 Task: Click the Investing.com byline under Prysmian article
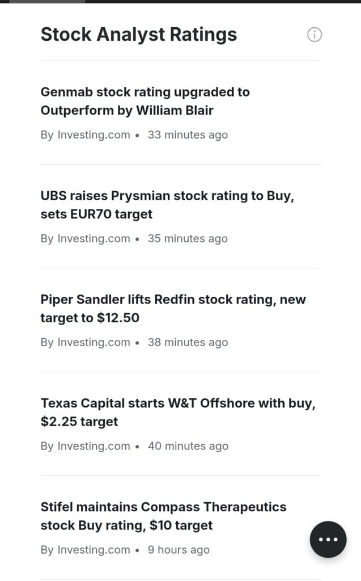click(86, 239)
